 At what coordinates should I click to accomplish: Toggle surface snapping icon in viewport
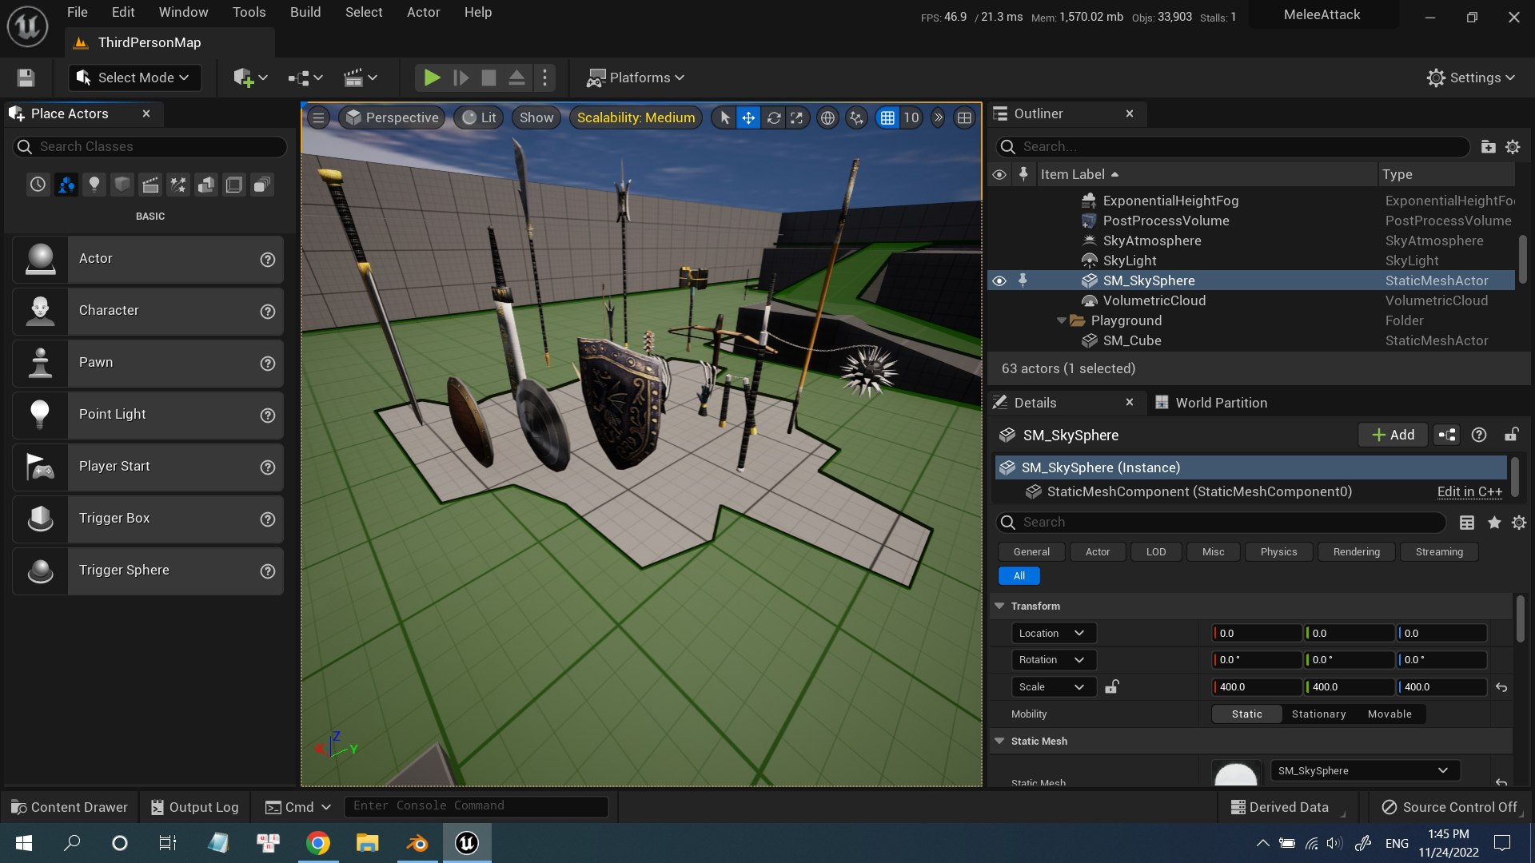click(x=857, y=117)
